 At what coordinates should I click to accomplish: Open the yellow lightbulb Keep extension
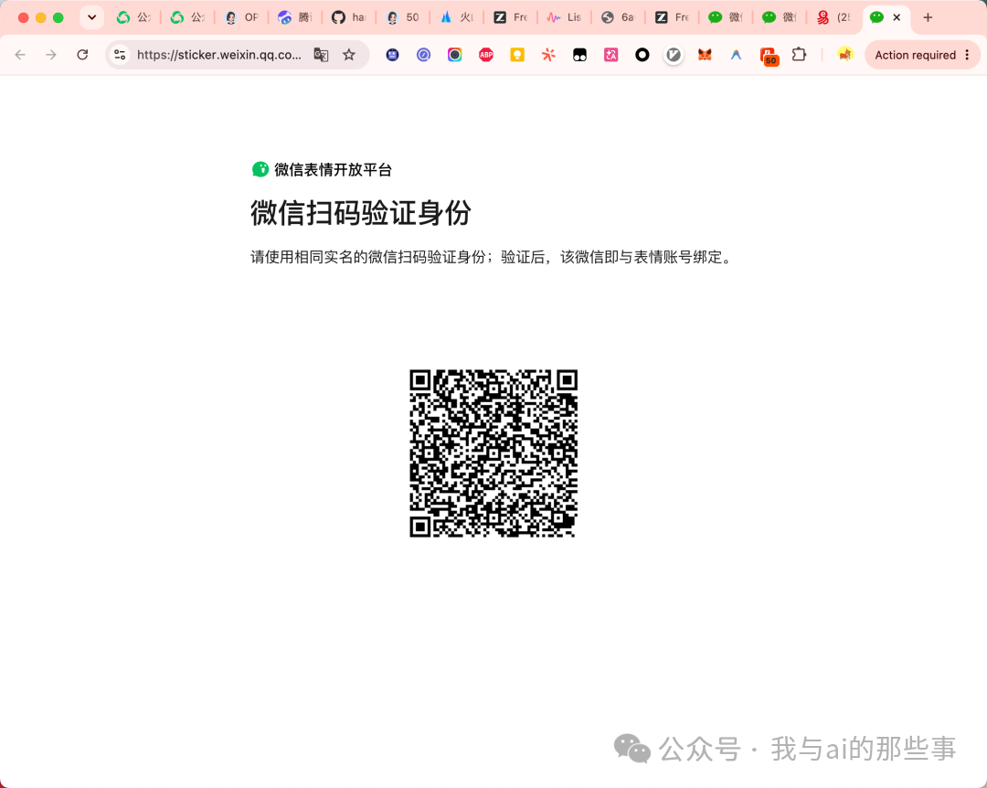click(517, 55)
